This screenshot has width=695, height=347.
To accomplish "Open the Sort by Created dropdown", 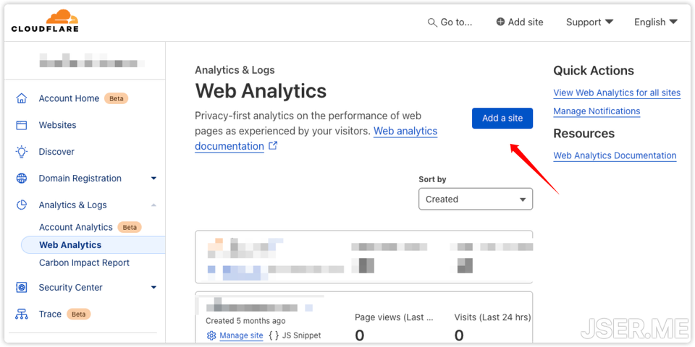I will click(475, 199).
